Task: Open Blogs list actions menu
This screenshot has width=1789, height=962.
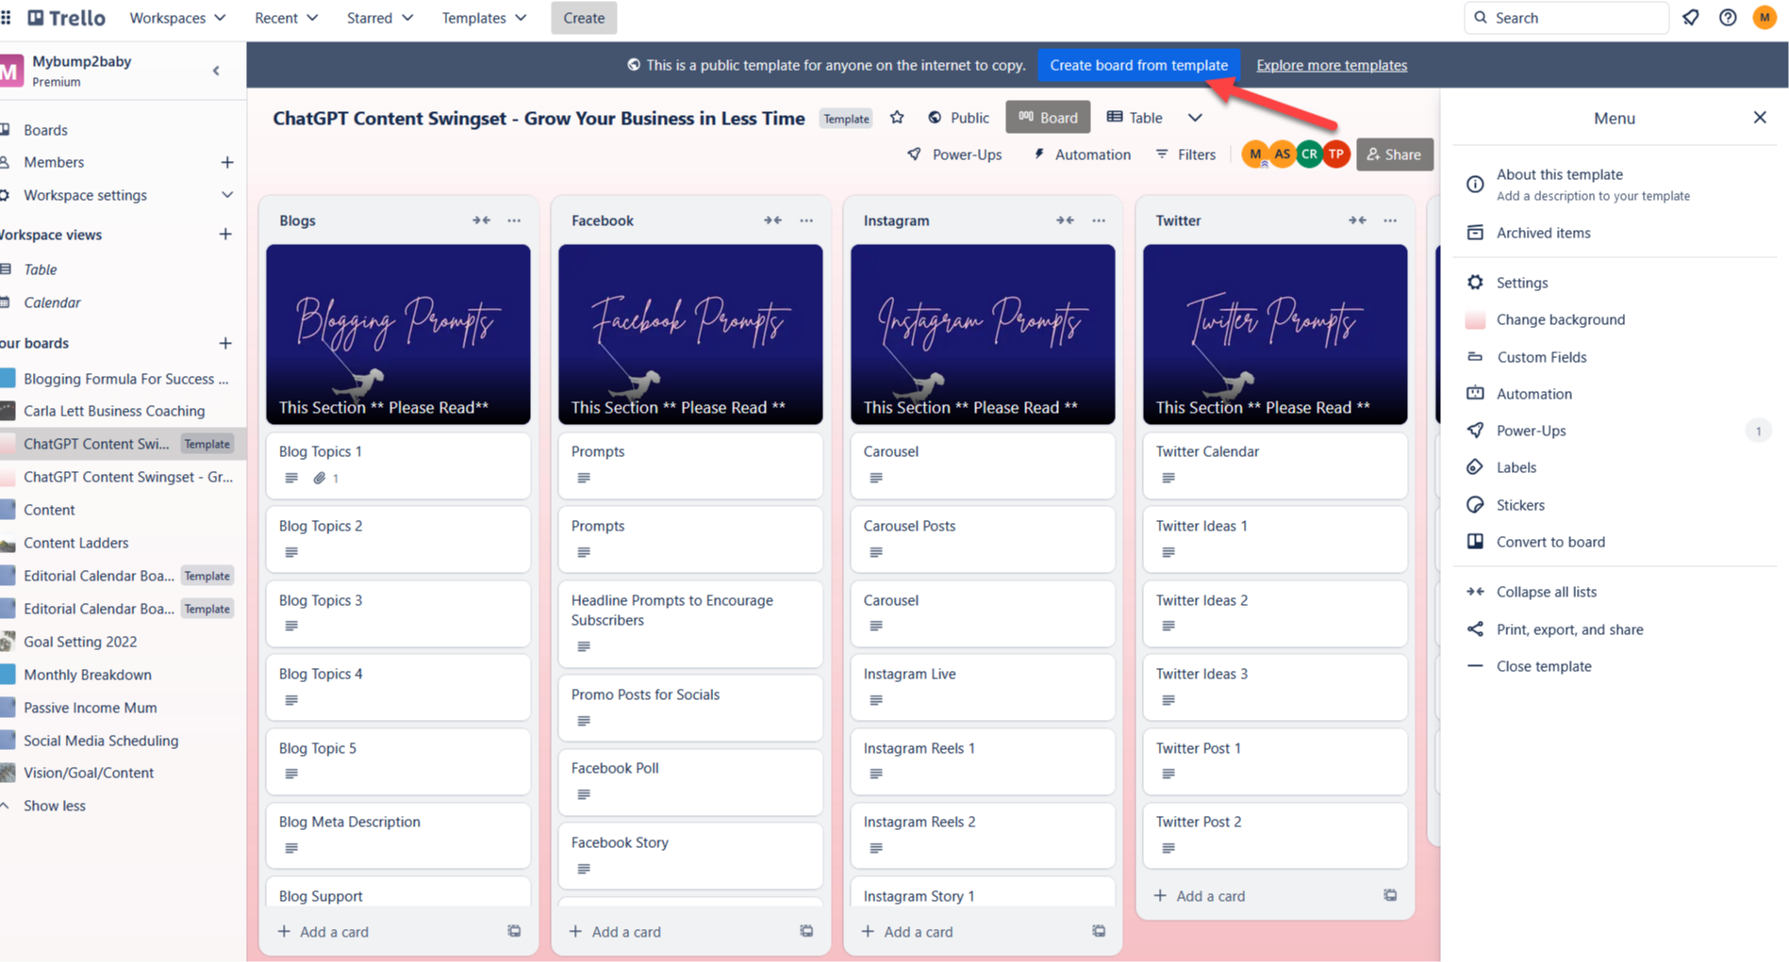Action: click(x=514, y=220)
